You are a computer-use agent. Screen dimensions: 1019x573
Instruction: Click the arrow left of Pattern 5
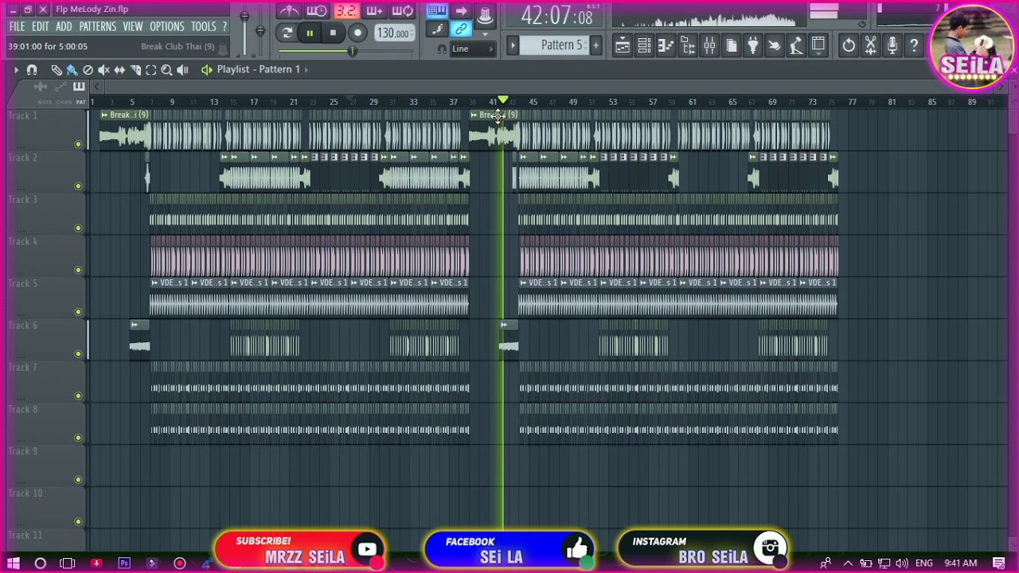pyautogui.click(x=513, y=45)
